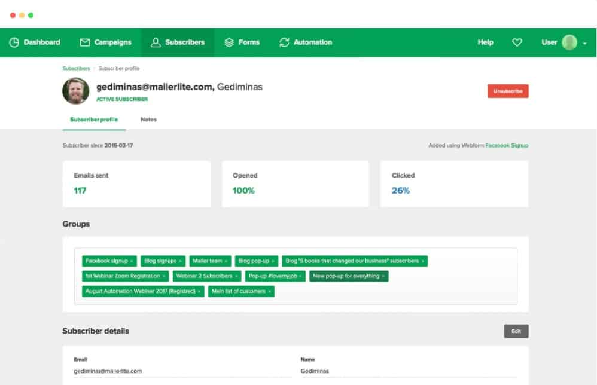Switch to the Notes tab
Image resolution: width=597 pixels, height=385 pixels.
click(x=148, y=120)
